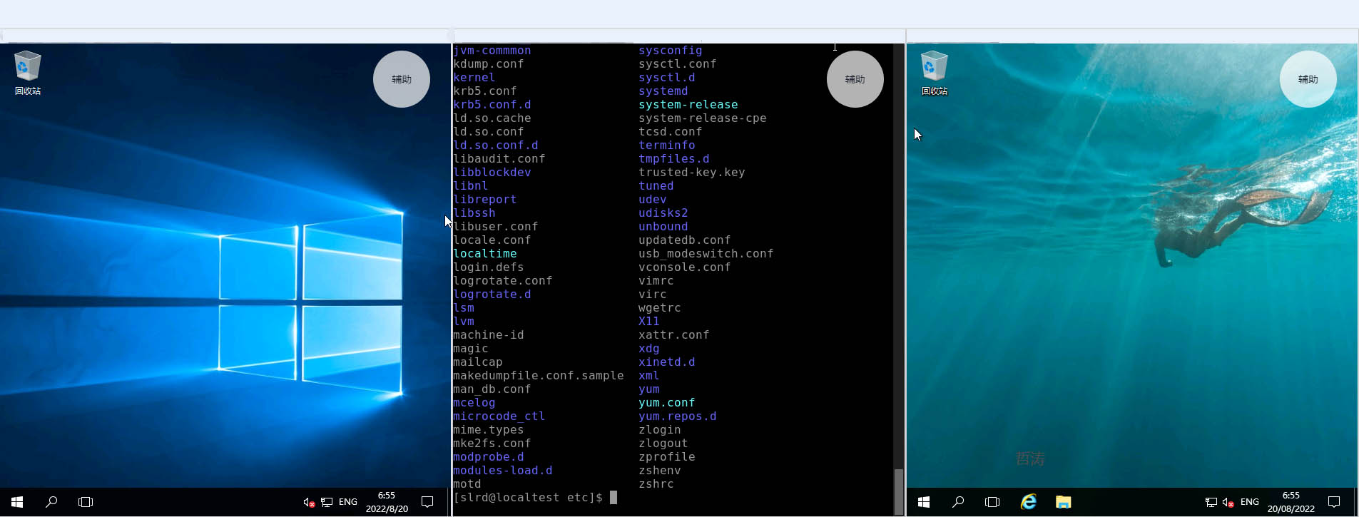Click libblockdev entry in terminal
This screenshot has height=517, width=1359.
492,173
